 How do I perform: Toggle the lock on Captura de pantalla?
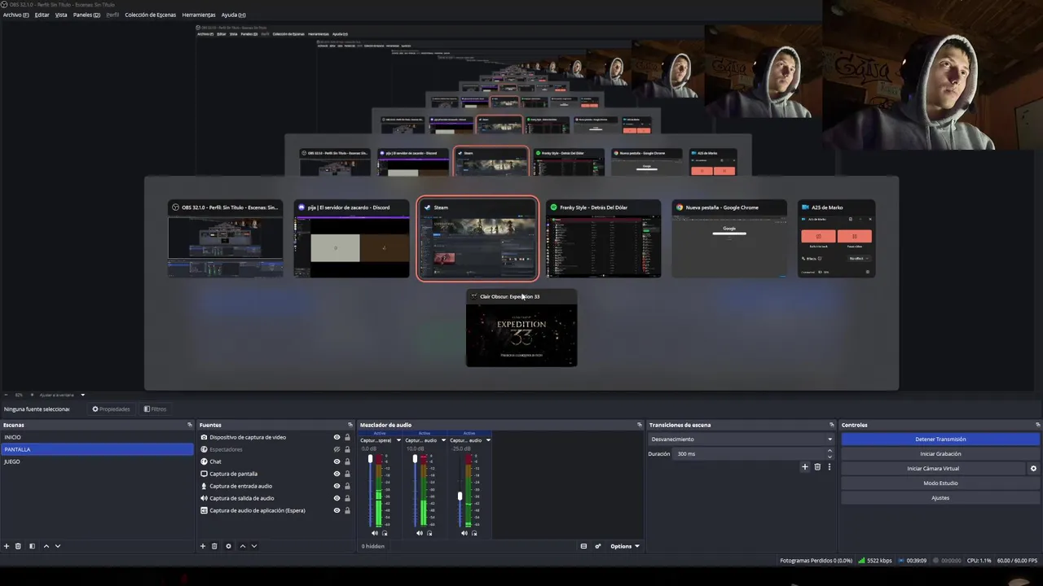point(347,474)
